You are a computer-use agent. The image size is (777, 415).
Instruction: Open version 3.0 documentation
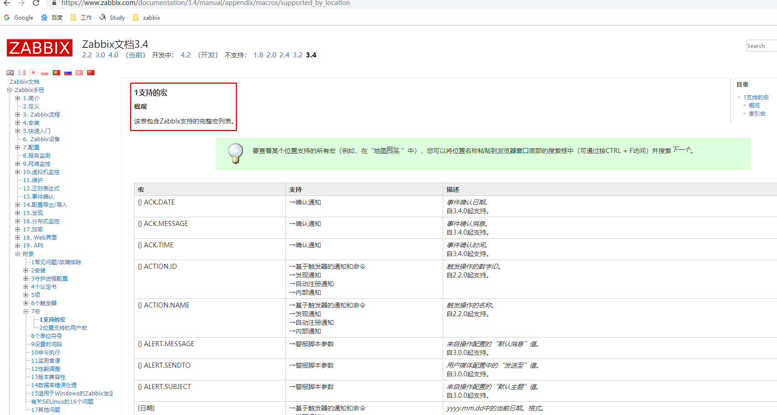pyautogui.click(x=100, y=55)
